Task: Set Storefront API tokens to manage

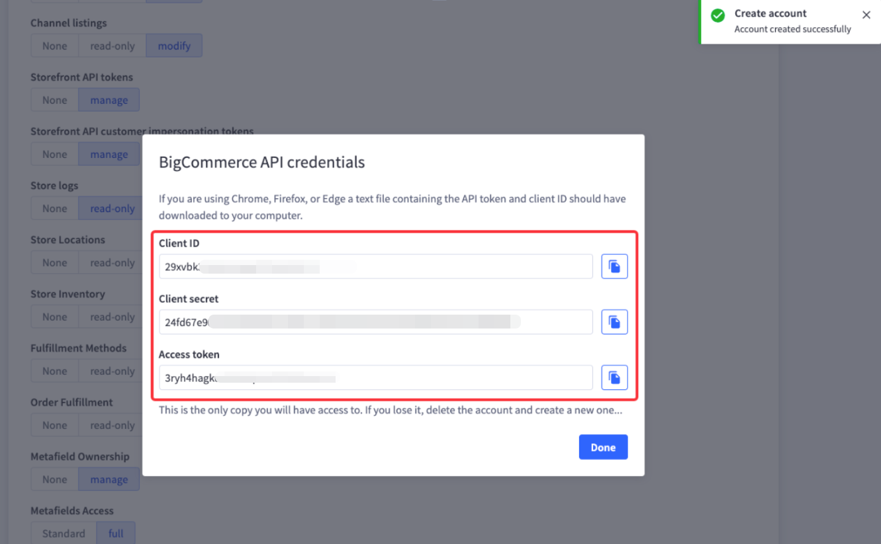Action: point(109,100)
